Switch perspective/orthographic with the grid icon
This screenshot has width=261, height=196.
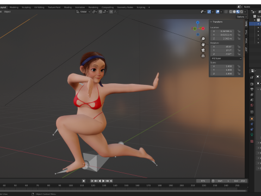[203, 56]
